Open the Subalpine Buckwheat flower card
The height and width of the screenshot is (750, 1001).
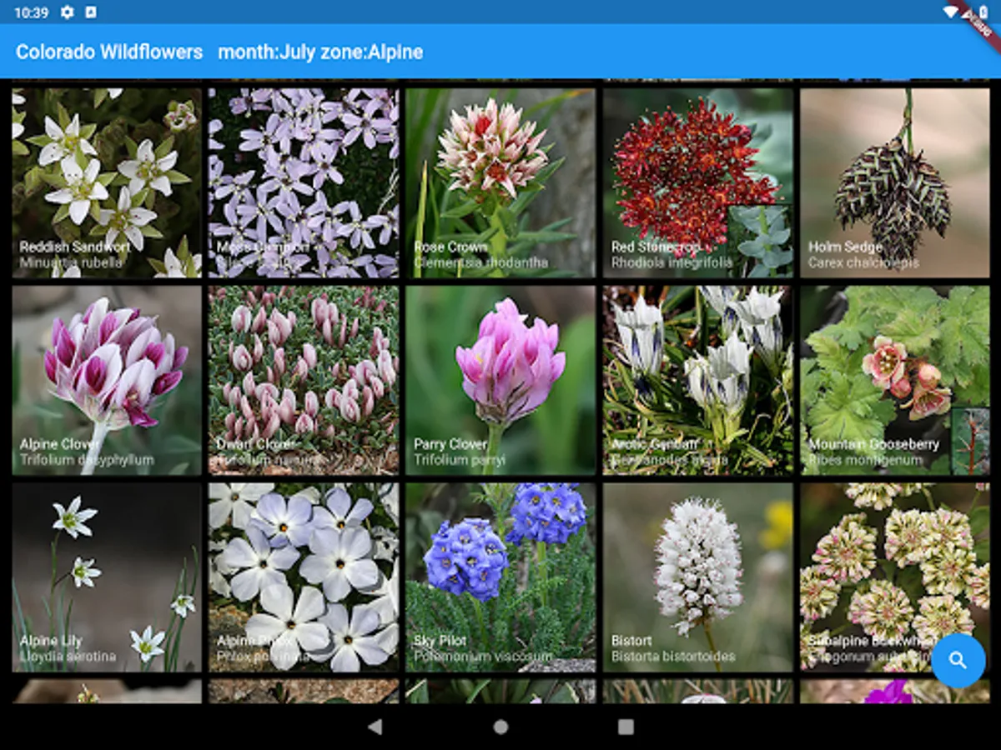(895, 577)
